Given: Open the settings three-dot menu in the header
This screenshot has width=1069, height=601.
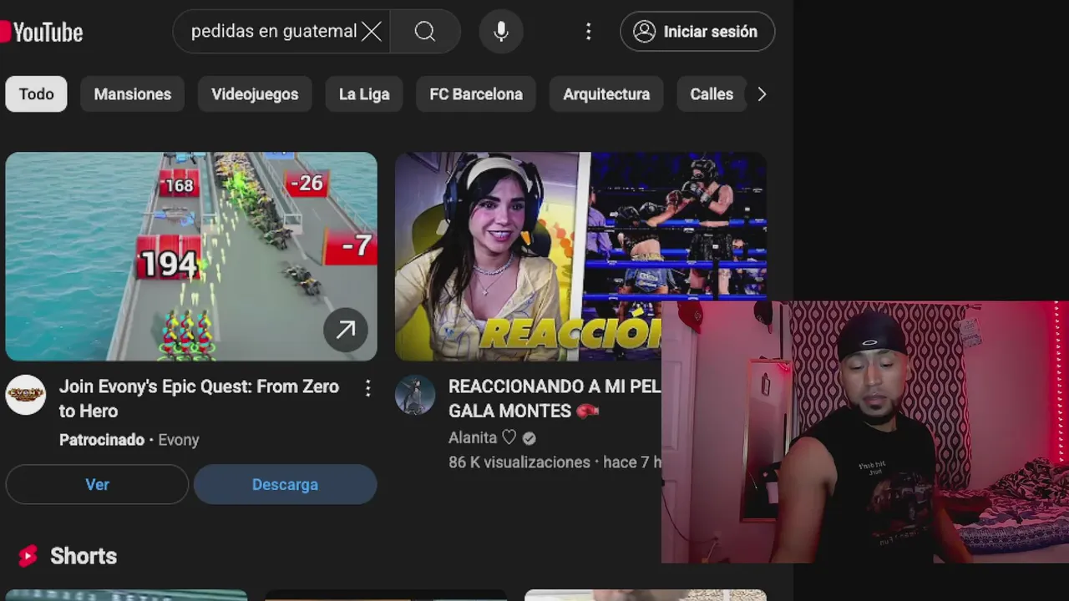Looking at the screenshot, I should click(x=588, y=32).
